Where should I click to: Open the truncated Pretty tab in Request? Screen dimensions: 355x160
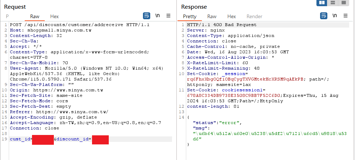point(7,16)
